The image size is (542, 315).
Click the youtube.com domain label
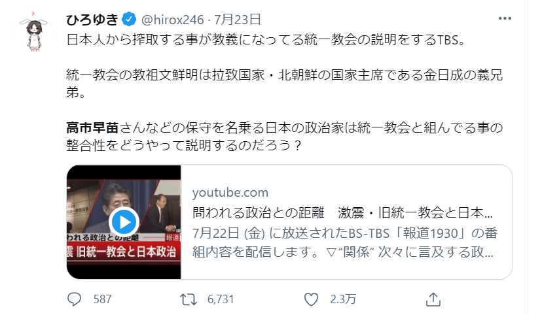pos(230,192)
